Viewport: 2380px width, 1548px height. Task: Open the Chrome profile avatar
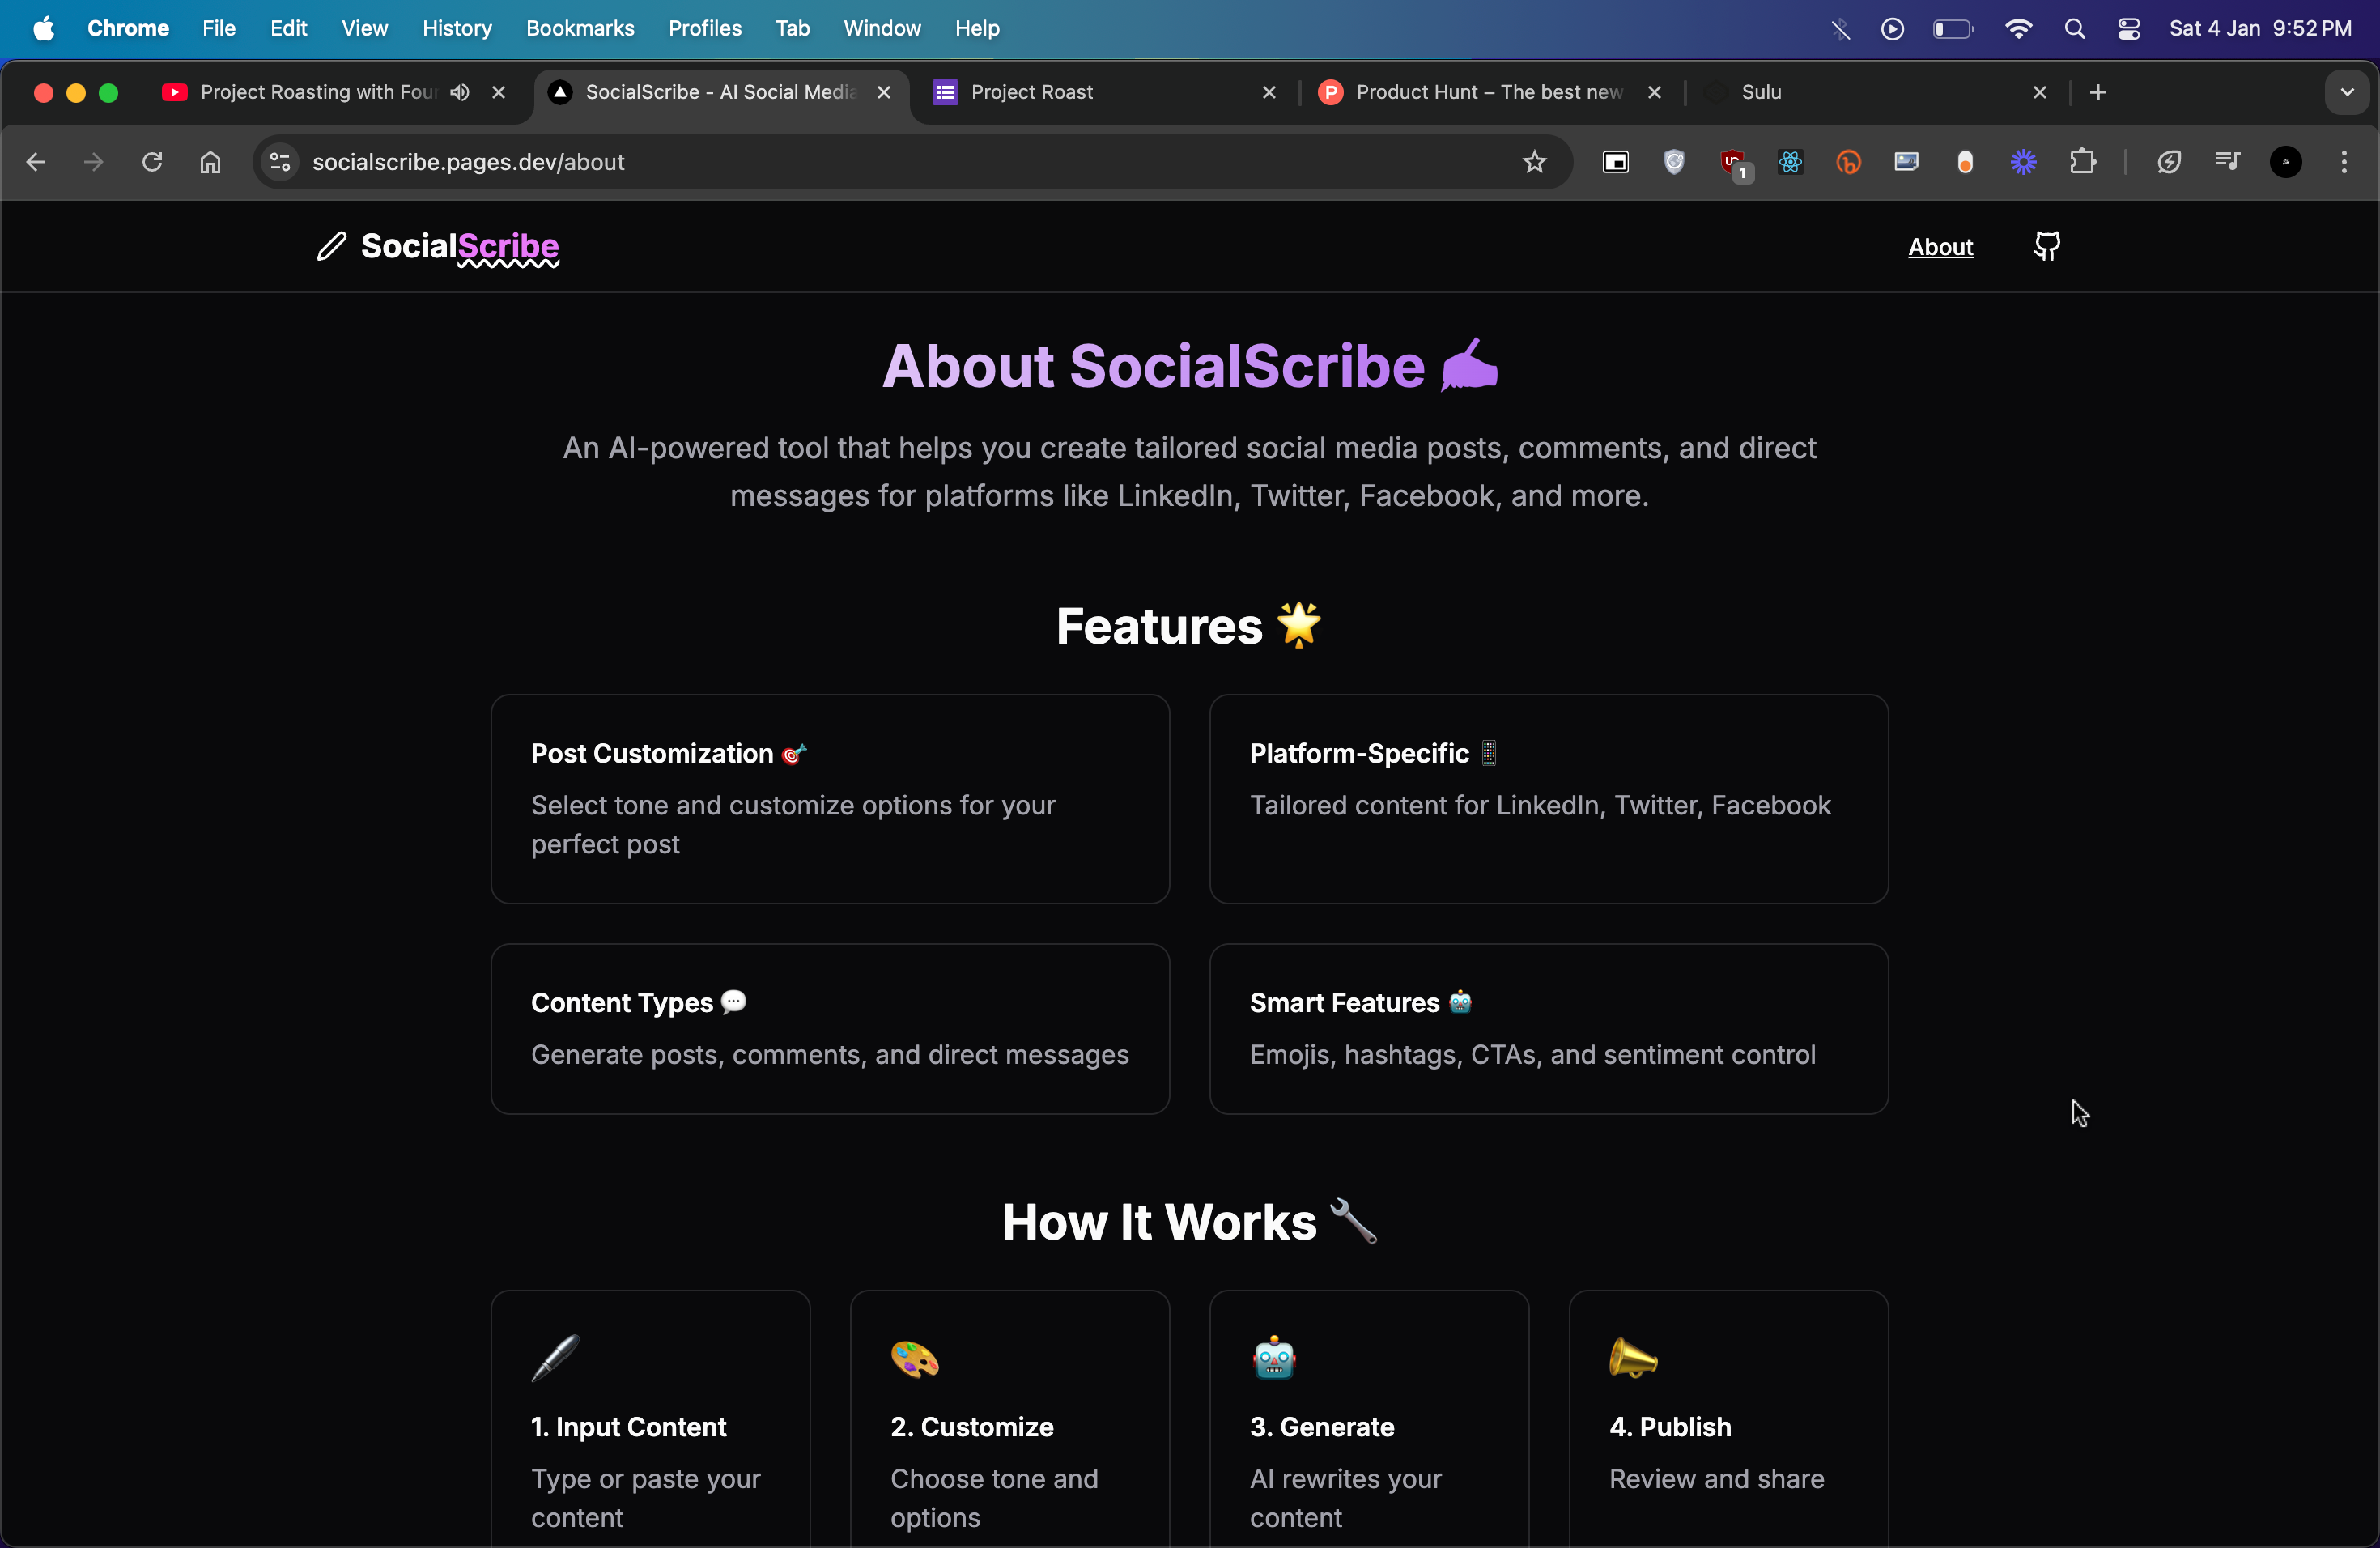2287,162
